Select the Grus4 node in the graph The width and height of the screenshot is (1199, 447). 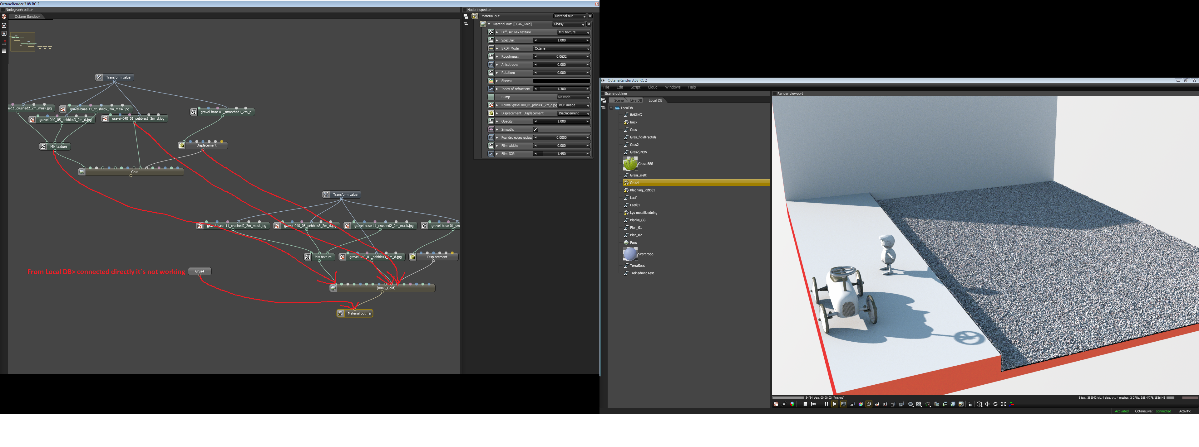[200, 272]
